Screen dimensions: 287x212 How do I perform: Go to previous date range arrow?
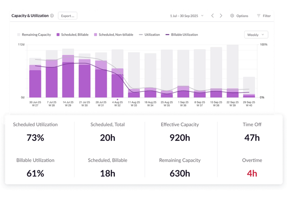212,15
